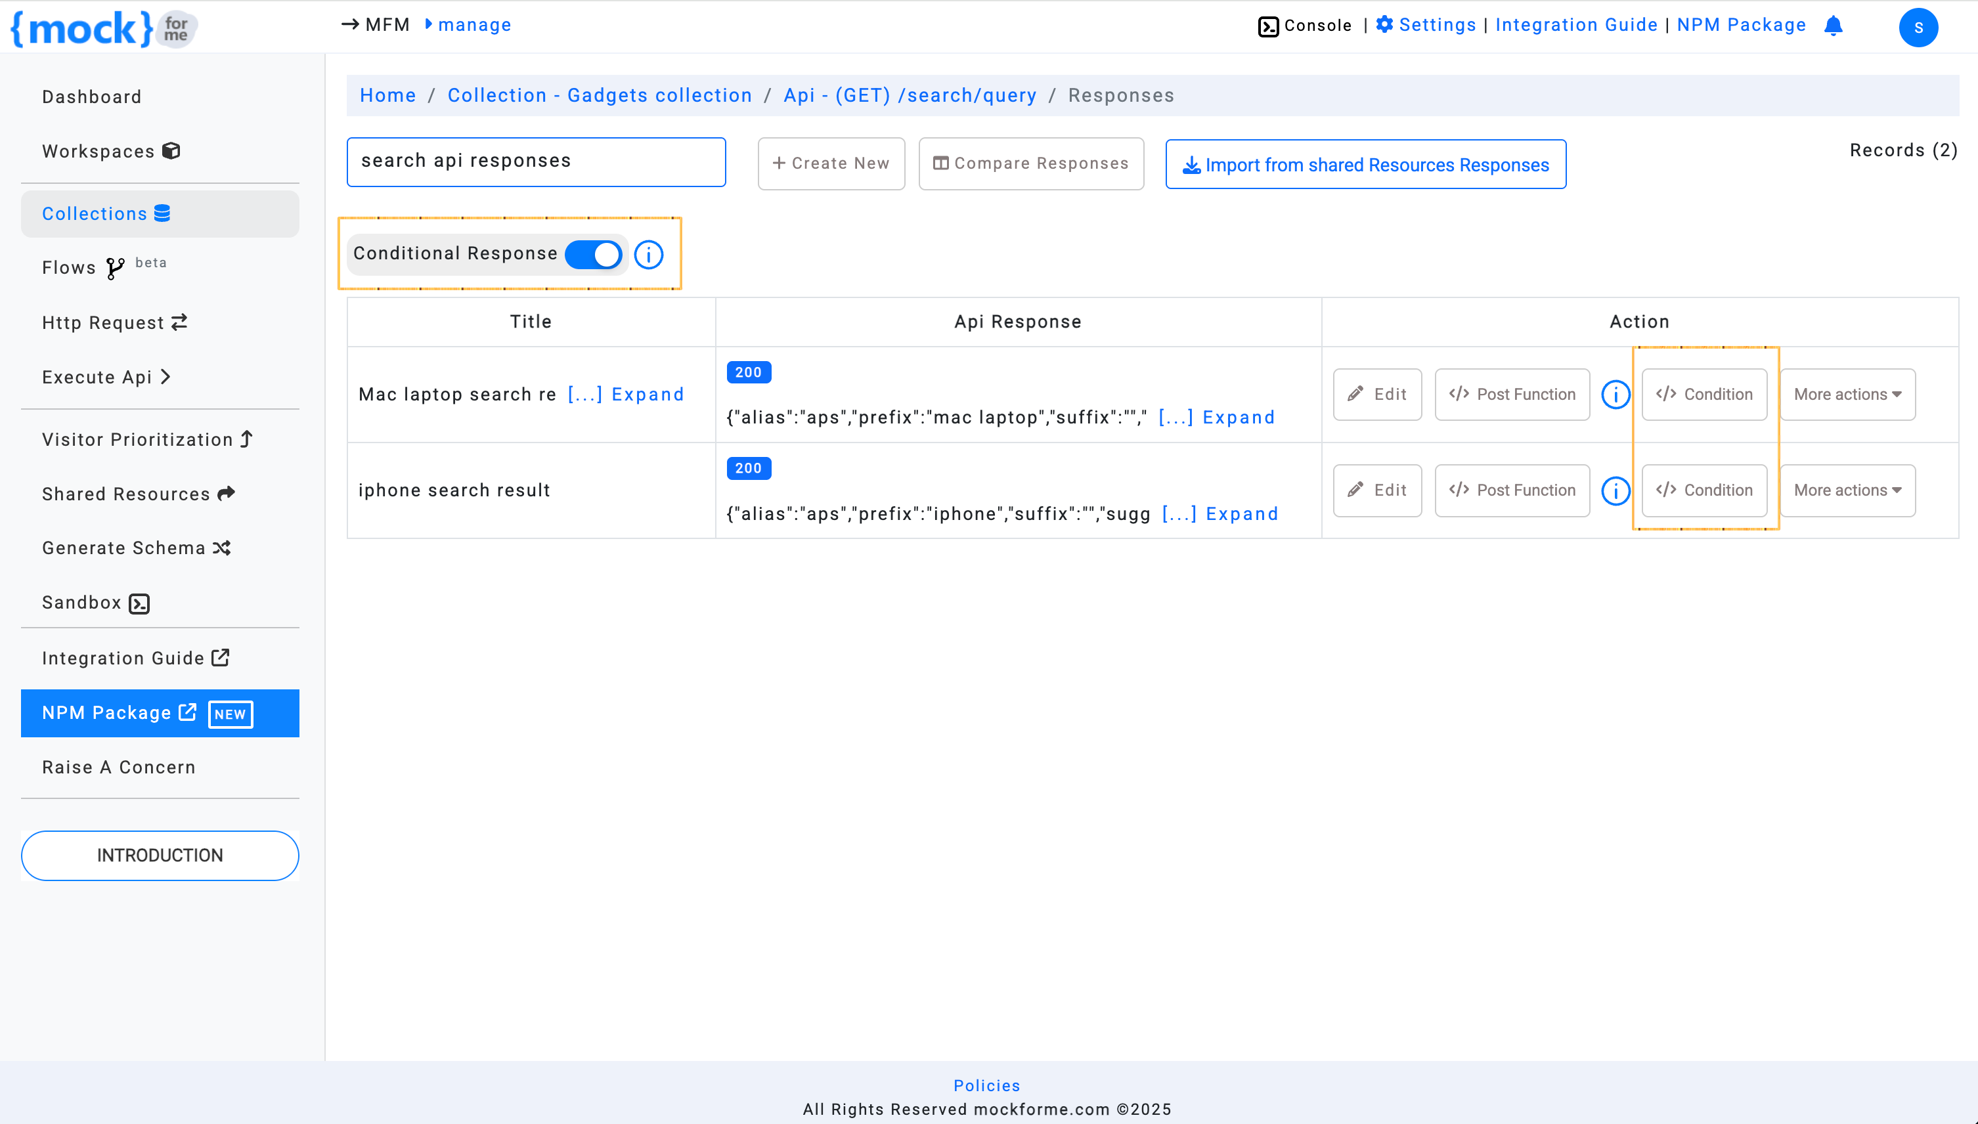
Task: Click the NEW badge on NPM Package
Action: click(x=230, y=714)
